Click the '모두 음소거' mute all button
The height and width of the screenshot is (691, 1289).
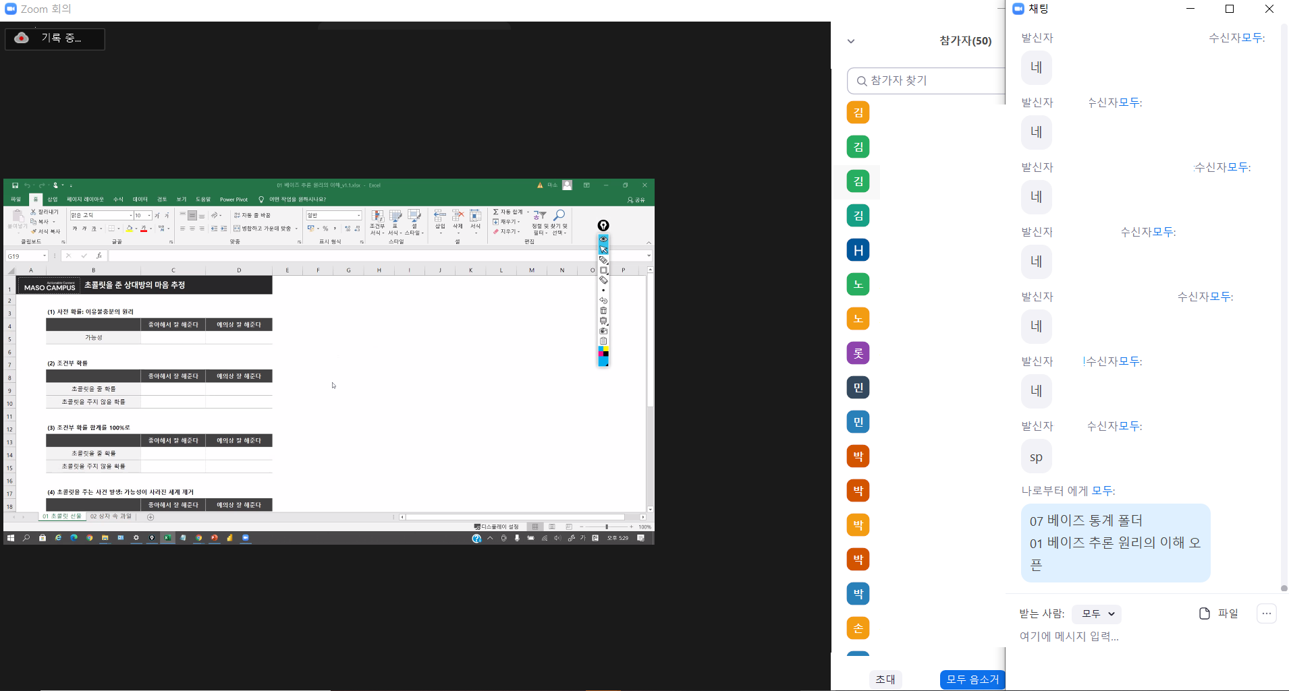tap(972, 680)
